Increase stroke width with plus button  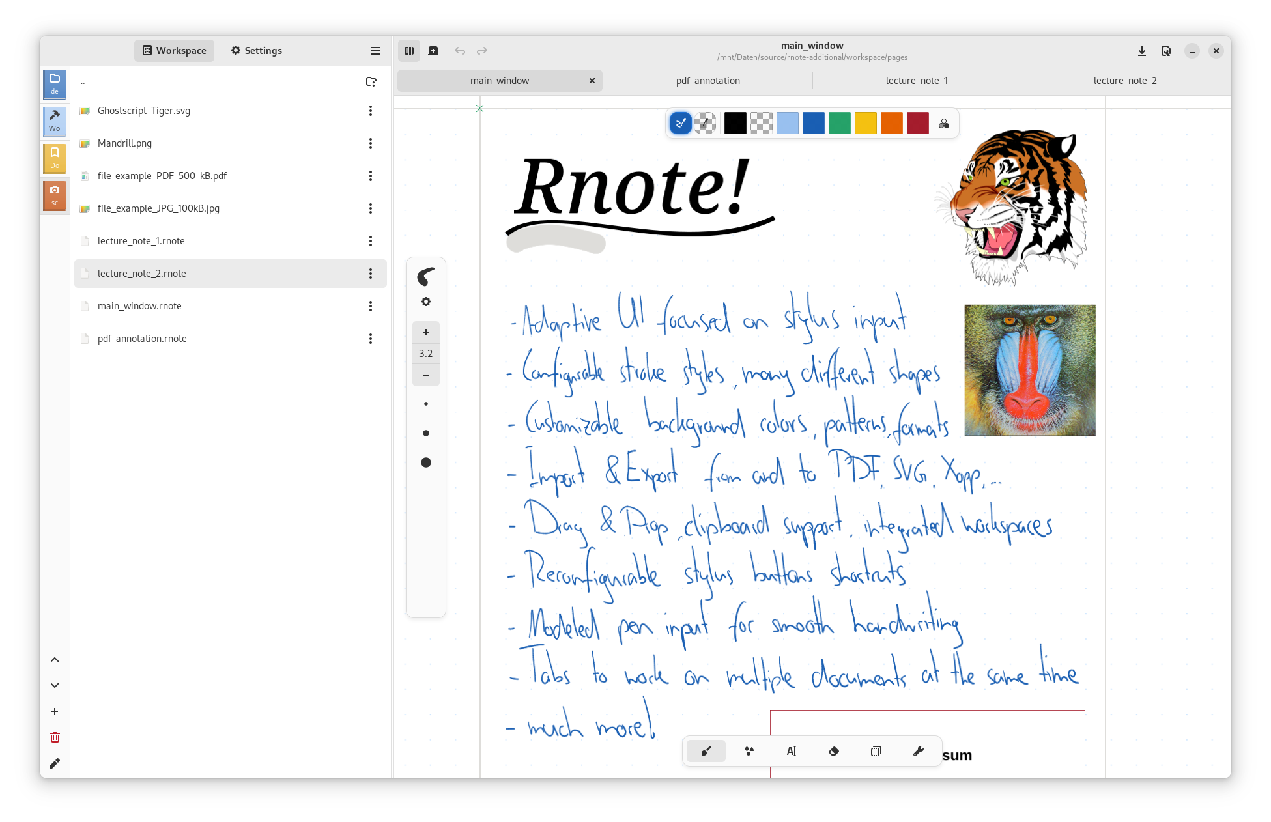point(426,332)
